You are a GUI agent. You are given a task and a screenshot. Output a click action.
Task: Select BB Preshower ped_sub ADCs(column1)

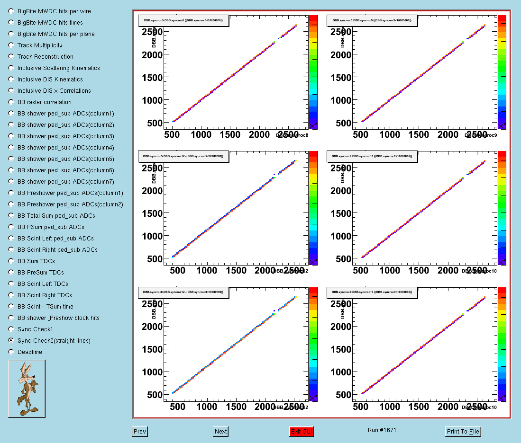tap(11, 193)
